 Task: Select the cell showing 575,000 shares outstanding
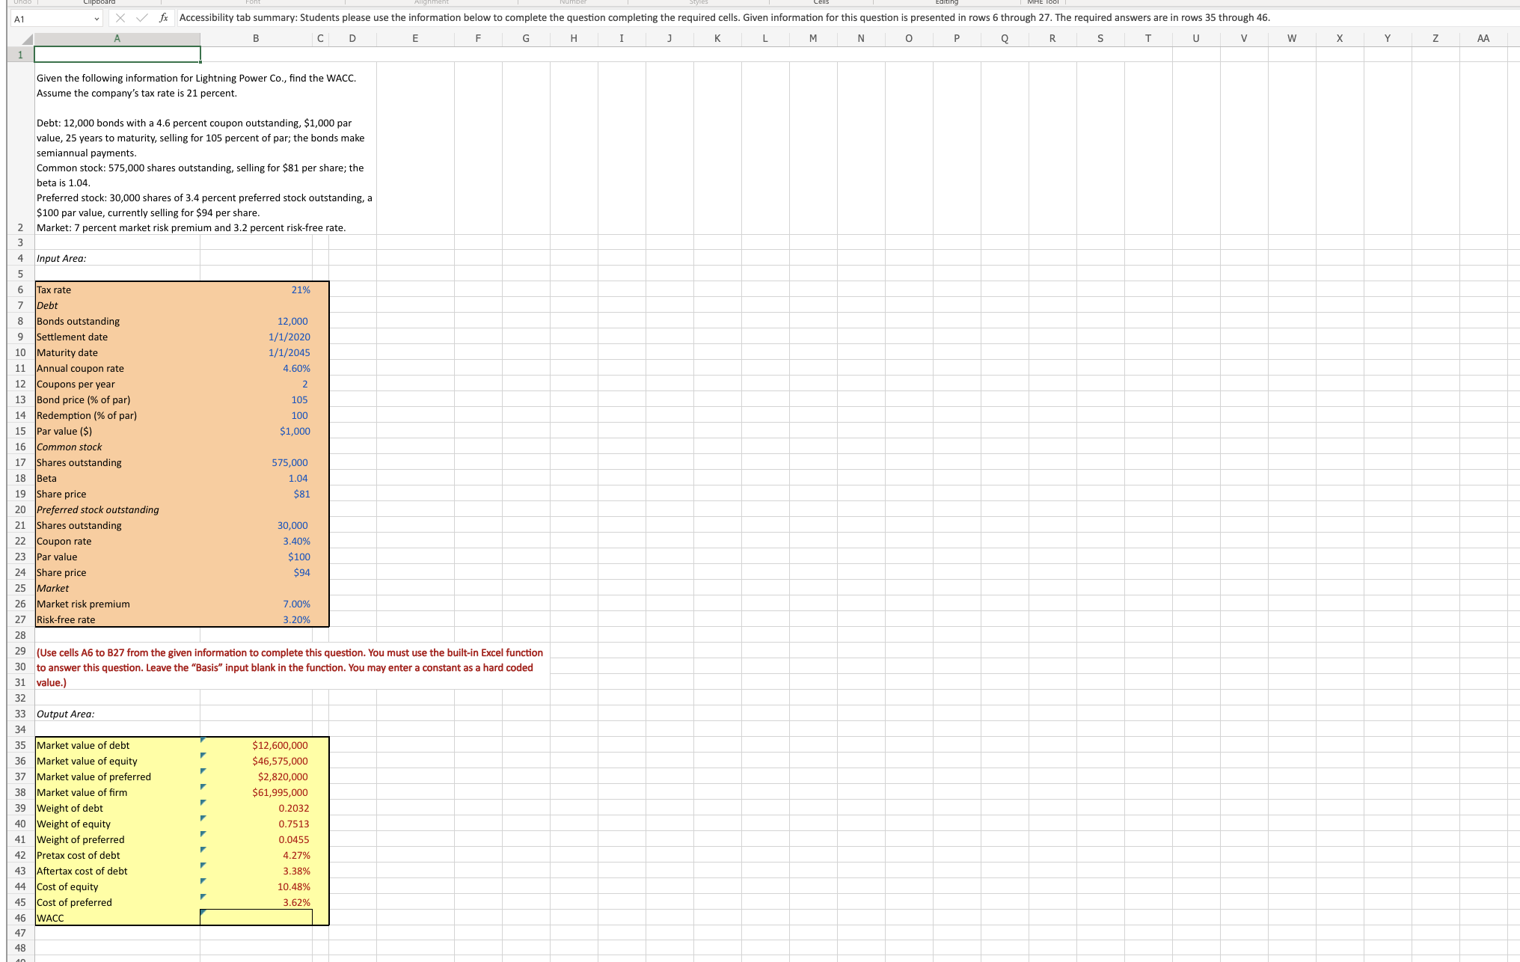point(257,462)
